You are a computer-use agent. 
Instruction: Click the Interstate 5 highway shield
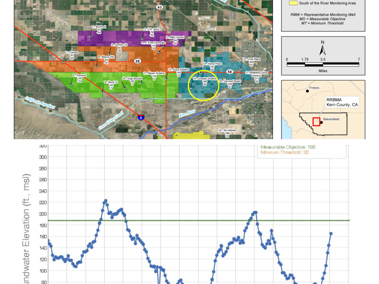(141, 116)
